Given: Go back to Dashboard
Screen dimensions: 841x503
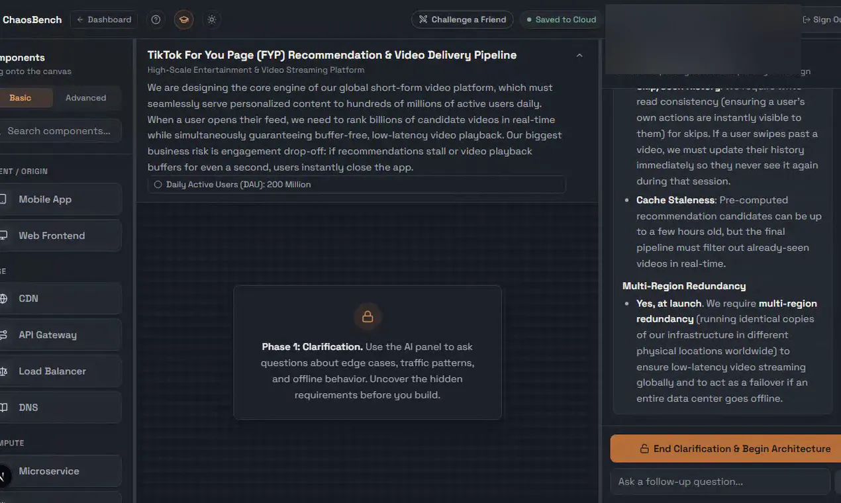Looking at the screenshot, I should click(104, 20).
